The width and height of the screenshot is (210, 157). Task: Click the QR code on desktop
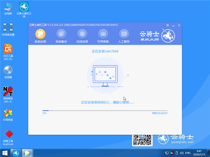pos(142,140)
